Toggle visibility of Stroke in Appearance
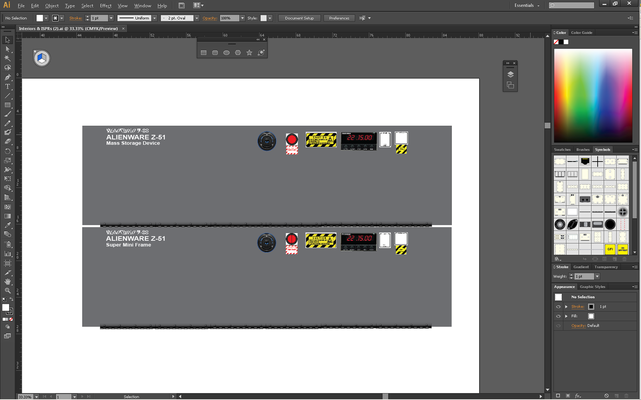This screenshot has height=400, width=641. (x=558, y=307)
